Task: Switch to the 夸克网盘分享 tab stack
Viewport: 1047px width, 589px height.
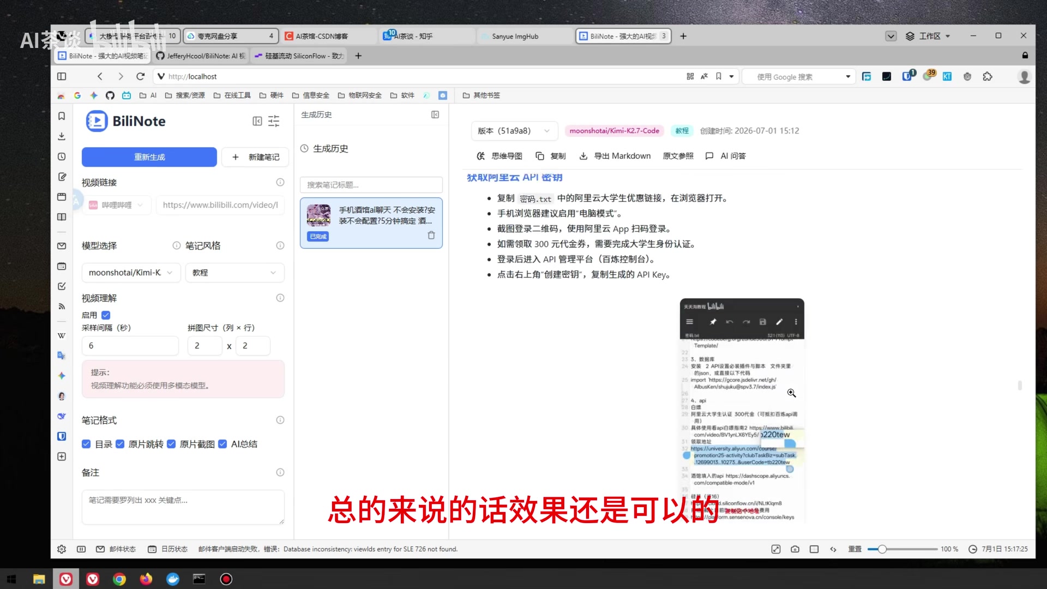Action: 231,36
